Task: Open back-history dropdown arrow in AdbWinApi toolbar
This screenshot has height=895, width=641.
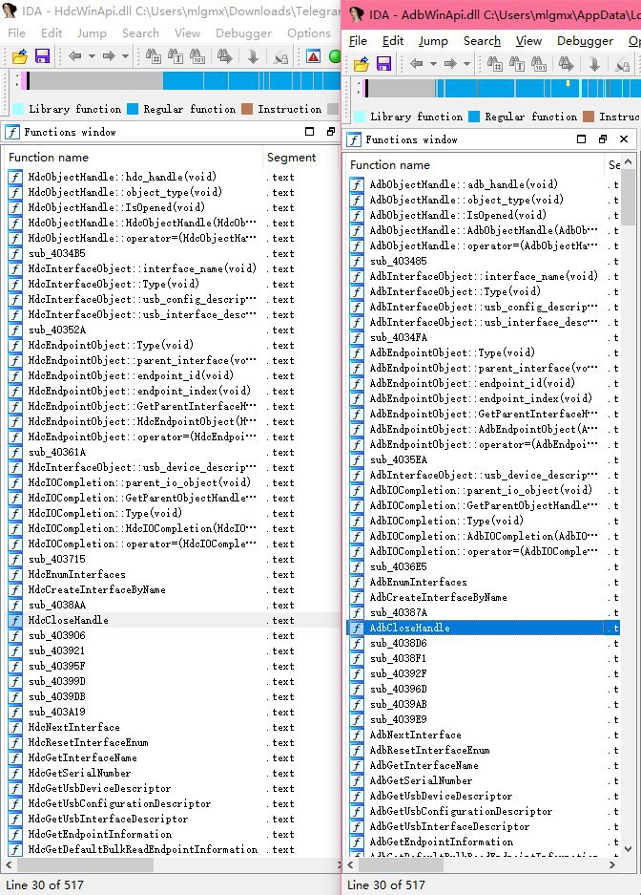Action: [x=433, y=64]
